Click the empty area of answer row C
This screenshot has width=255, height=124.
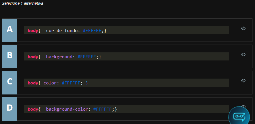[x=168, y=90]
